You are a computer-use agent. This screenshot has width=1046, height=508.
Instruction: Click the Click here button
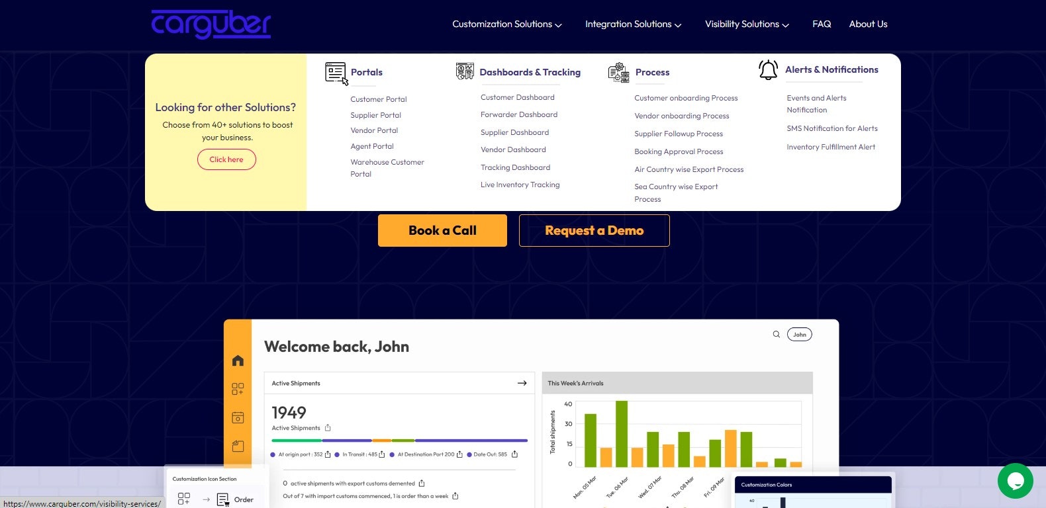(x=226, y=159)
